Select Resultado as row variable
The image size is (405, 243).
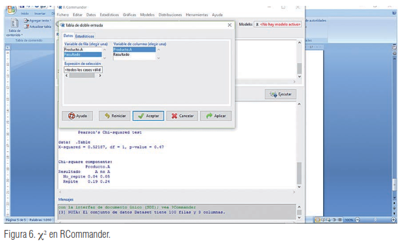coord(83,55)
